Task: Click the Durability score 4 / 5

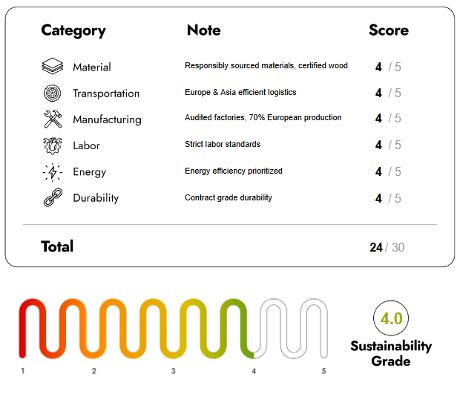Action: coord(388,199)
